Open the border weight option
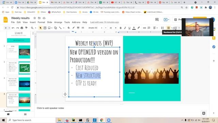Screen dimensions: 218x123 (x=78, y=28)
